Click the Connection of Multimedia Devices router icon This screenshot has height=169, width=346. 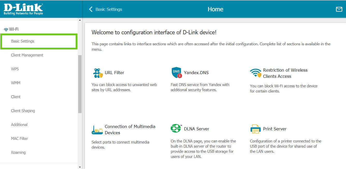pyautogui.click(x=97, y=130)
